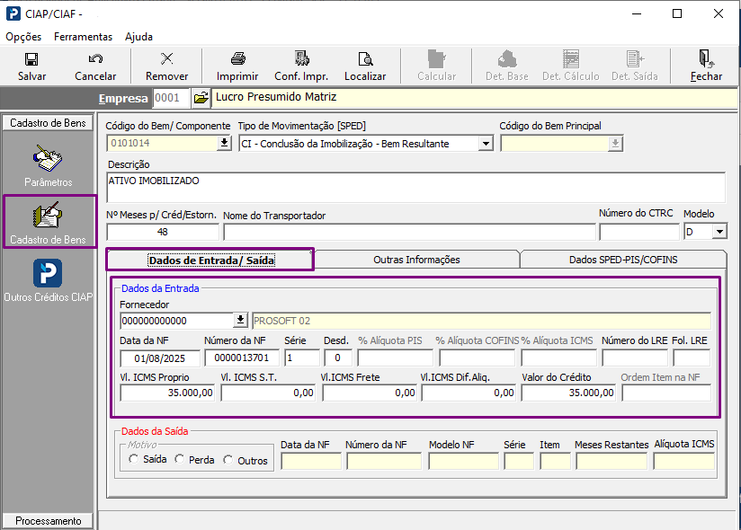The width and height of the screenshot is (741, 530).
Task: Expand the Fornecedor code dropdown
Action: point(240,320)
